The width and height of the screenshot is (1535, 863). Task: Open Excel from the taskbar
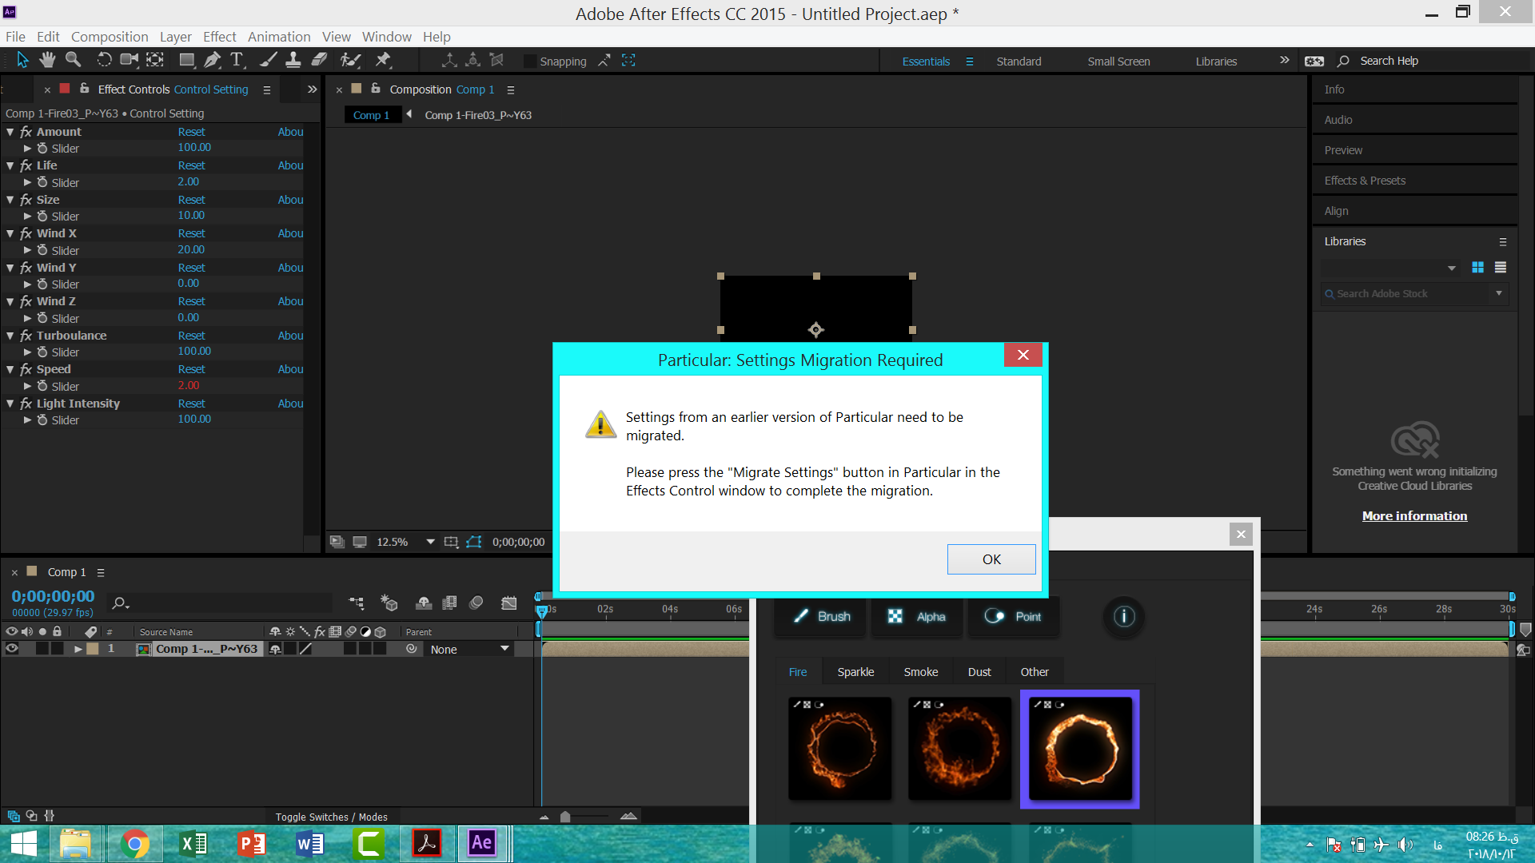click(x=193, y=844)
